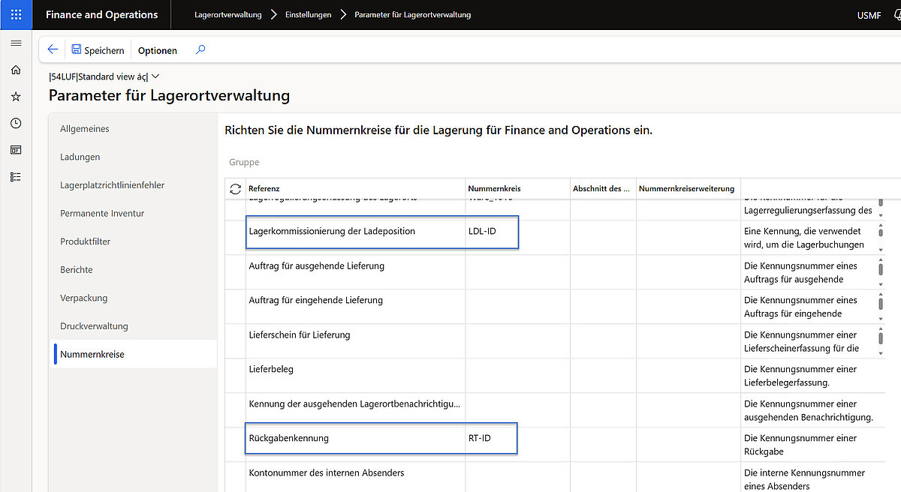View recent items with the clock icon
The image size is (901, 492).
[16, 123]
